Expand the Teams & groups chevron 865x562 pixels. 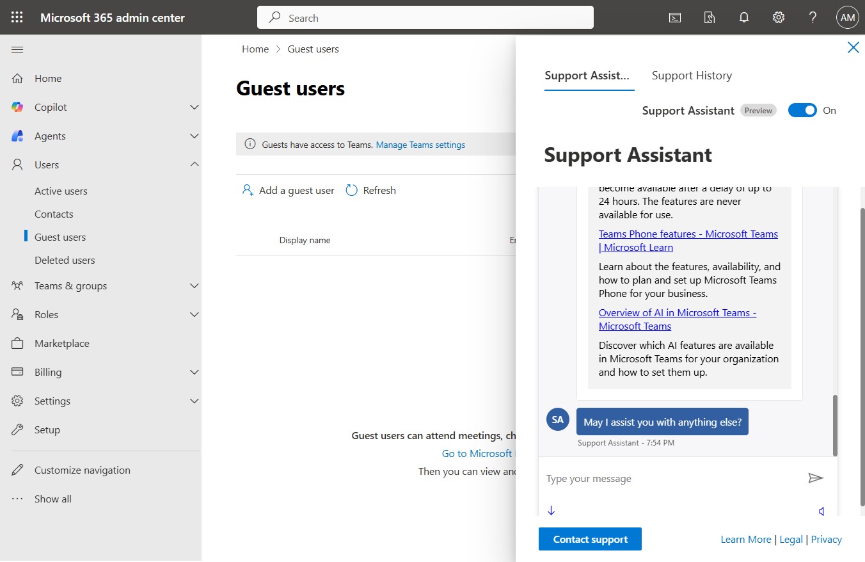194,285
